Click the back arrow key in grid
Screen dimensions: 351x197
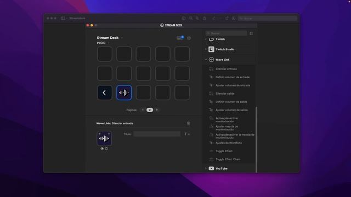click(x=105, y=92)
